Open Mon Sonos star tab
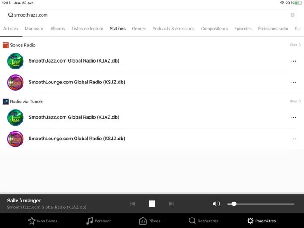The width and height of the screenshot is (304, 228). click(x=43, y=221)
